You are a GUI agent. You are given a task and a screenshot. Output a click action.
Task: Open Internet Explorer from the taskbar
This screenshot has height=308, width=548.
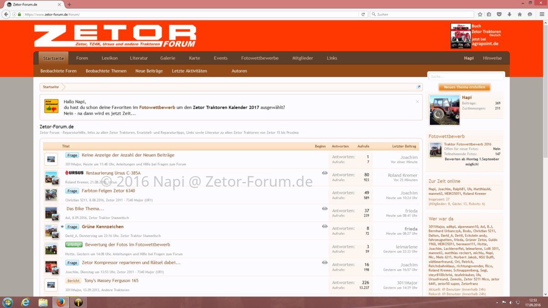click(26, 302)
